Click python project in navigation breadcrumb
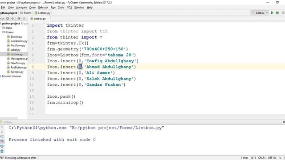The image size is (285, 160). click(x=8, y=13)
